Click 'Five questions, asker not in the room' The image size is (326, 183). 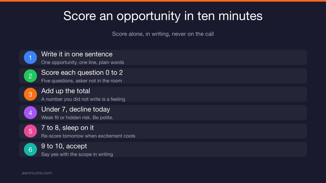coord(81,81)
